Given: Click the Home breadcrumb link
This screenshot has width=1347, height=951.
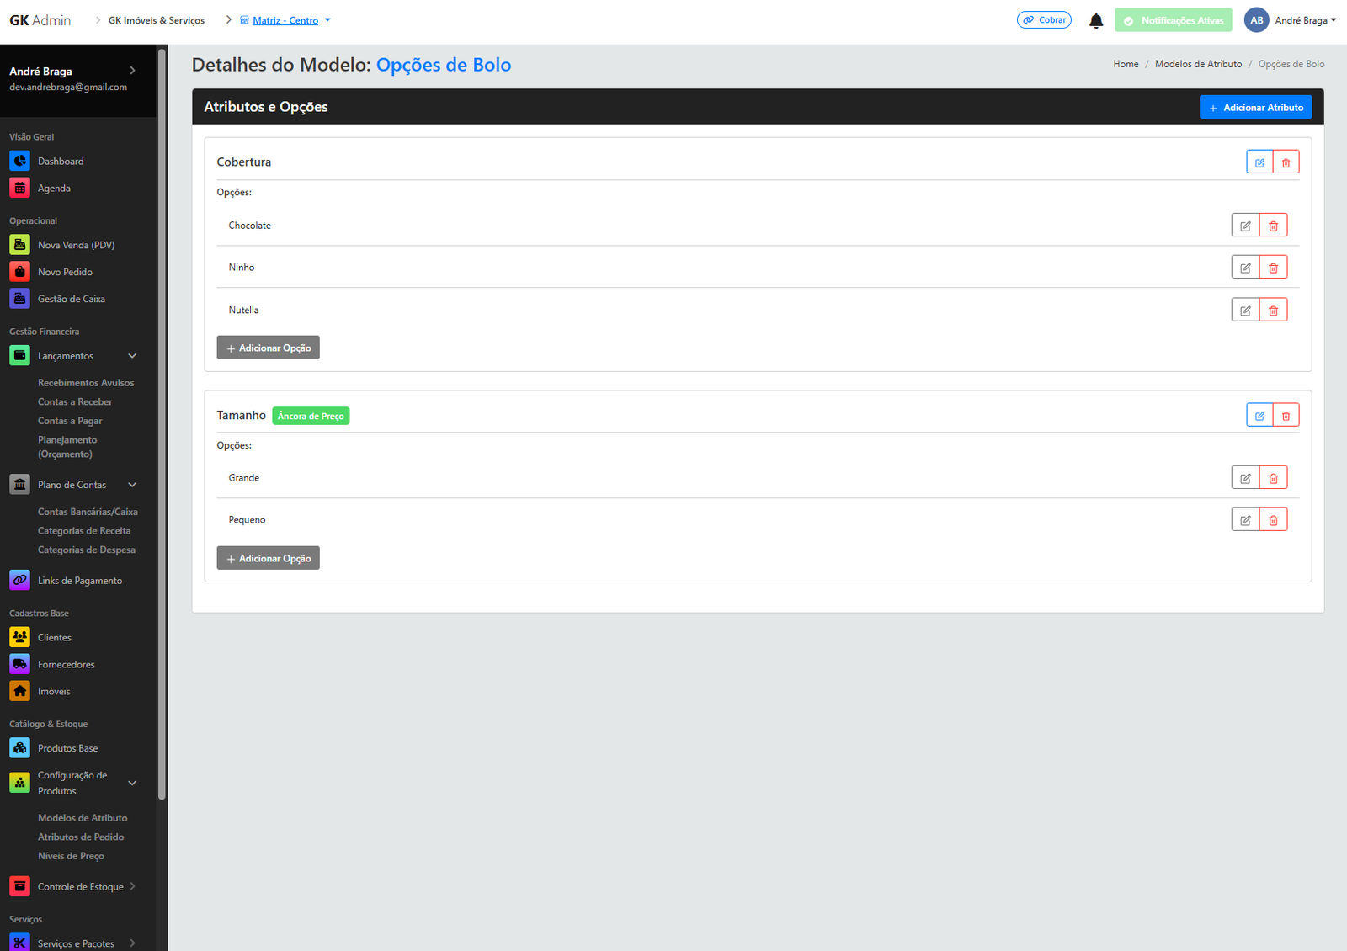Looking at the screenshot, I should pos(1125,64).
